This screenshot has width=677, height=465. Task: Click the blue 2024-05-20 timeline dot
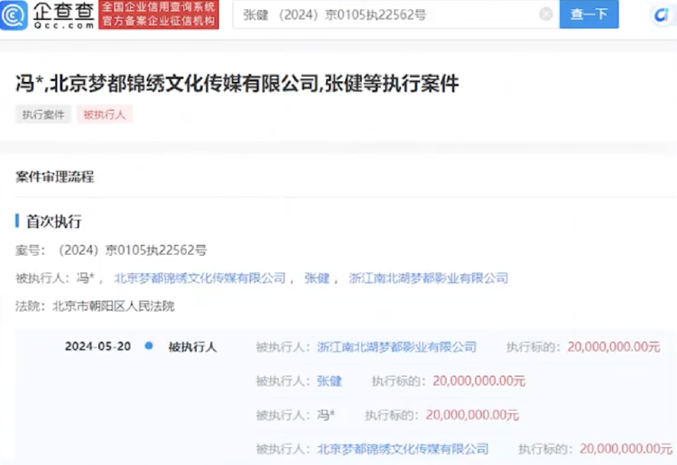(x=149, y=346)
